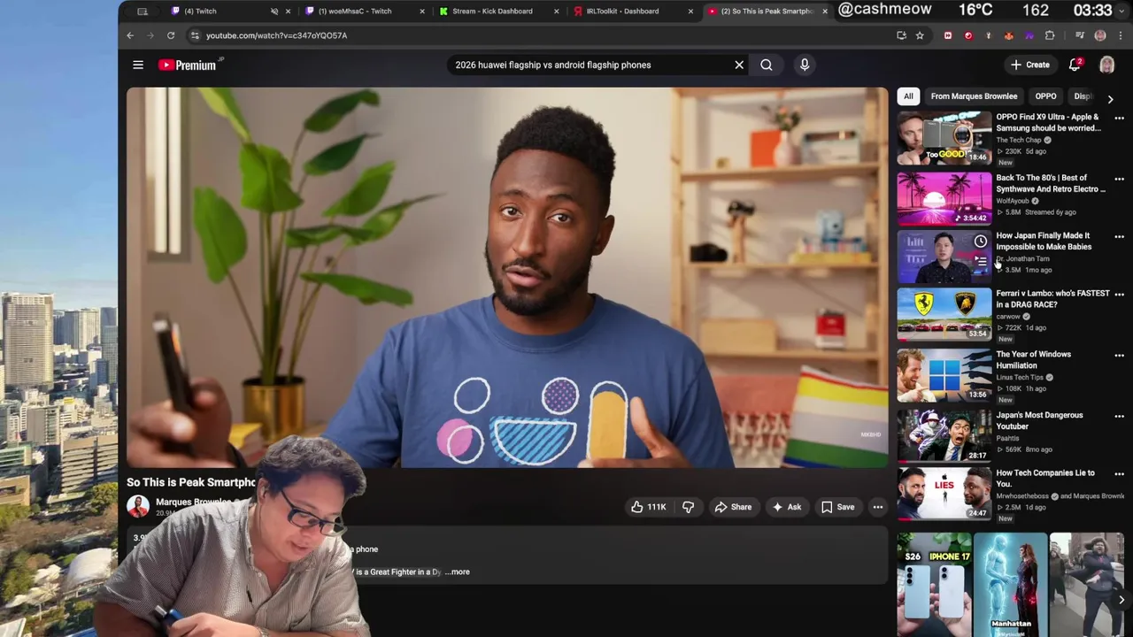Open OPPO Find X9 Ultra thumbnail

coord(944,138)
